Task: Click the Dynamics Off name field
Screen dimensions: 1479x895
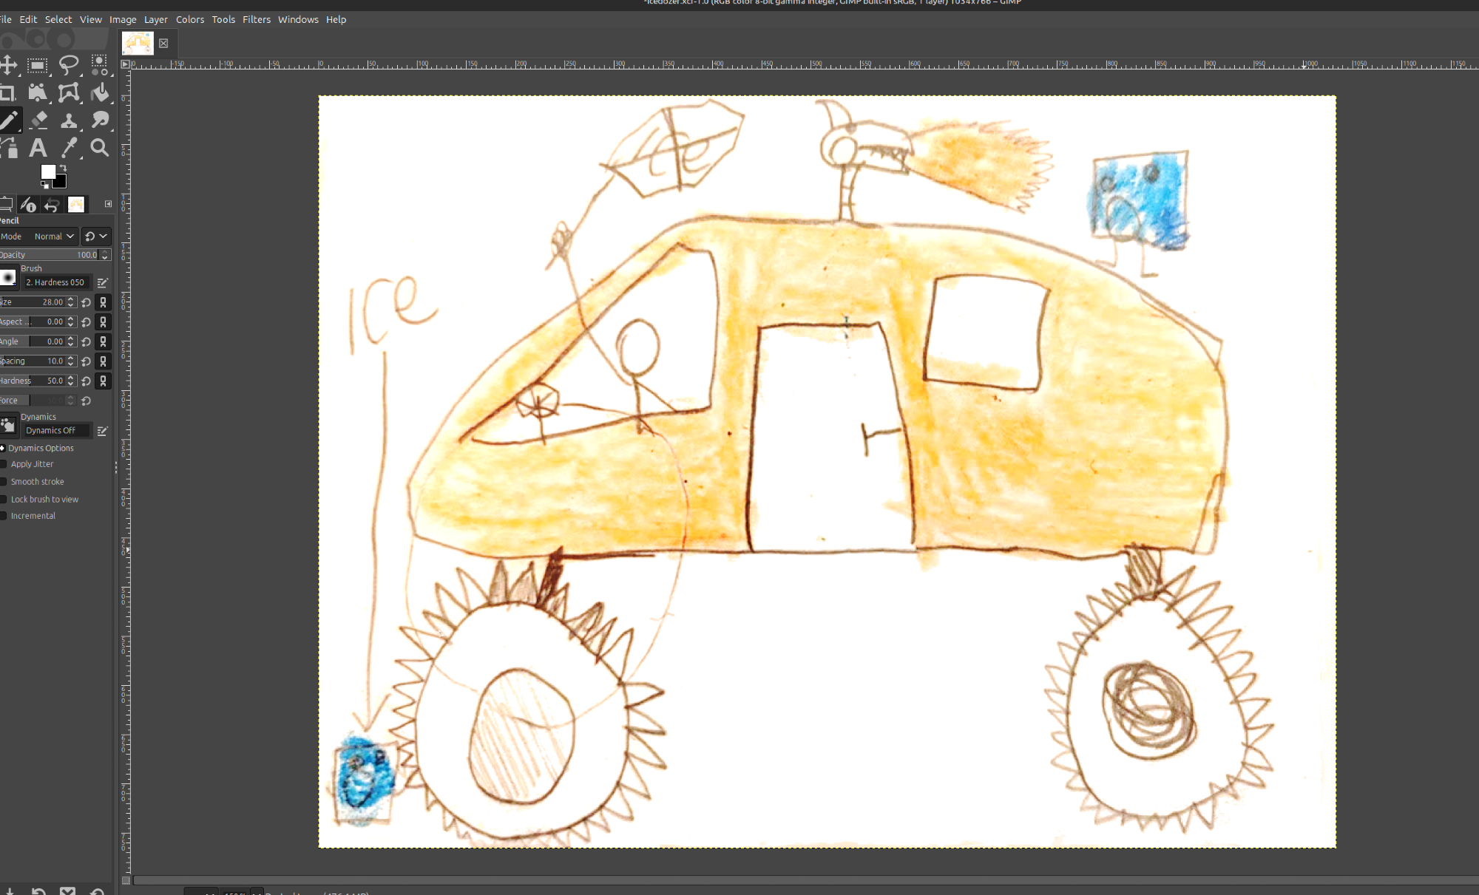Action: click(x=55, y=430)
